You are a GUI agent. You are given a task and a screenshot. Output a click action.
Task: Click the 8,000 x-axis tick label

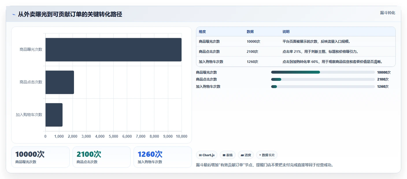click(x=154, y=137)
